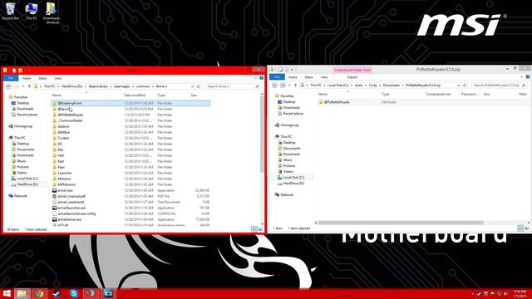Select the @Epoch folder in Arma 3 window
The width and height of the screenshot is (532, 299).
63,109
